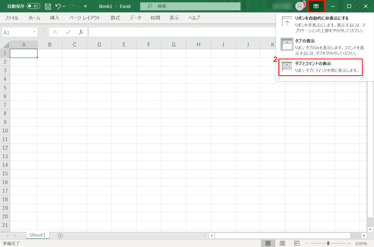The width and height of the screenshot is (374, 247).
Task: Click the Save icon in title bar
Action: pos(48,6)
